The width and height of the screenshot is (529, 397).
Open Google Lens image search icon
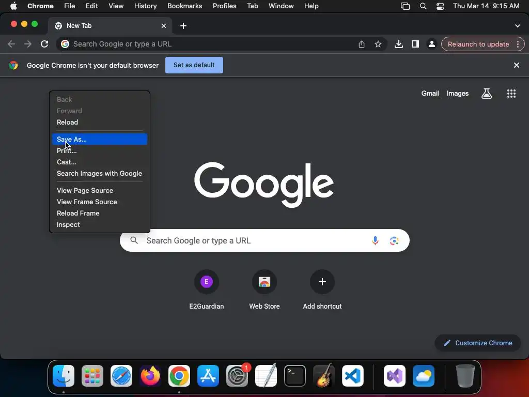394,240
